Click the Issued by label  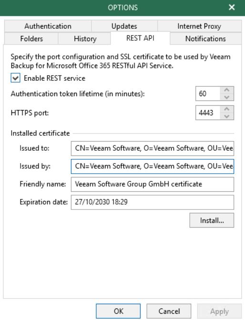(x=35, y=166)
